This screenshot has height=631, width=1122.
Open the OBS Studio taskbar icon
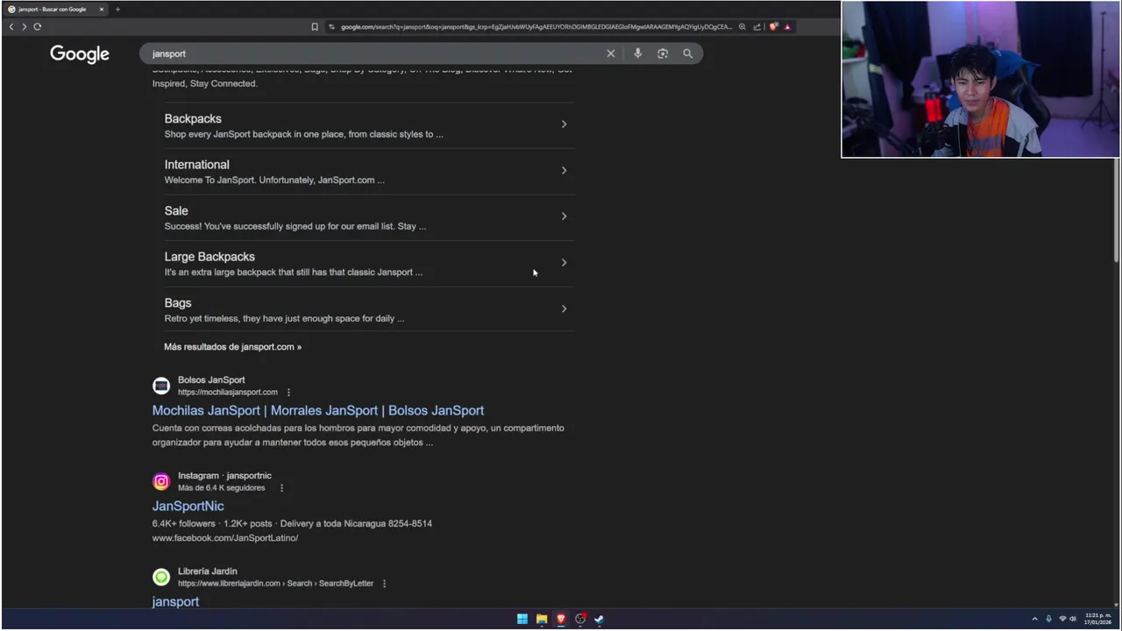coord(580,619)
